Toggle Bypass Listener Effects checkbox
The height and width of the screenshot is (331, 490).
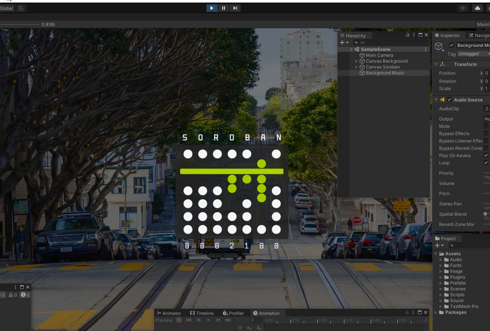(486, 141)
